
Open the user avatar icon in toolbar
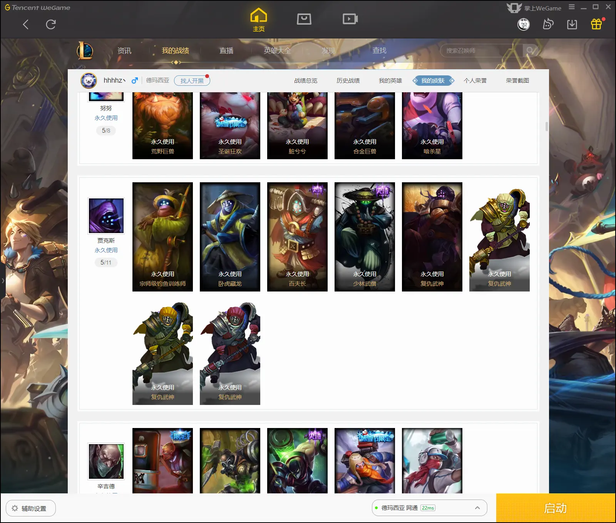coord(524,24)
